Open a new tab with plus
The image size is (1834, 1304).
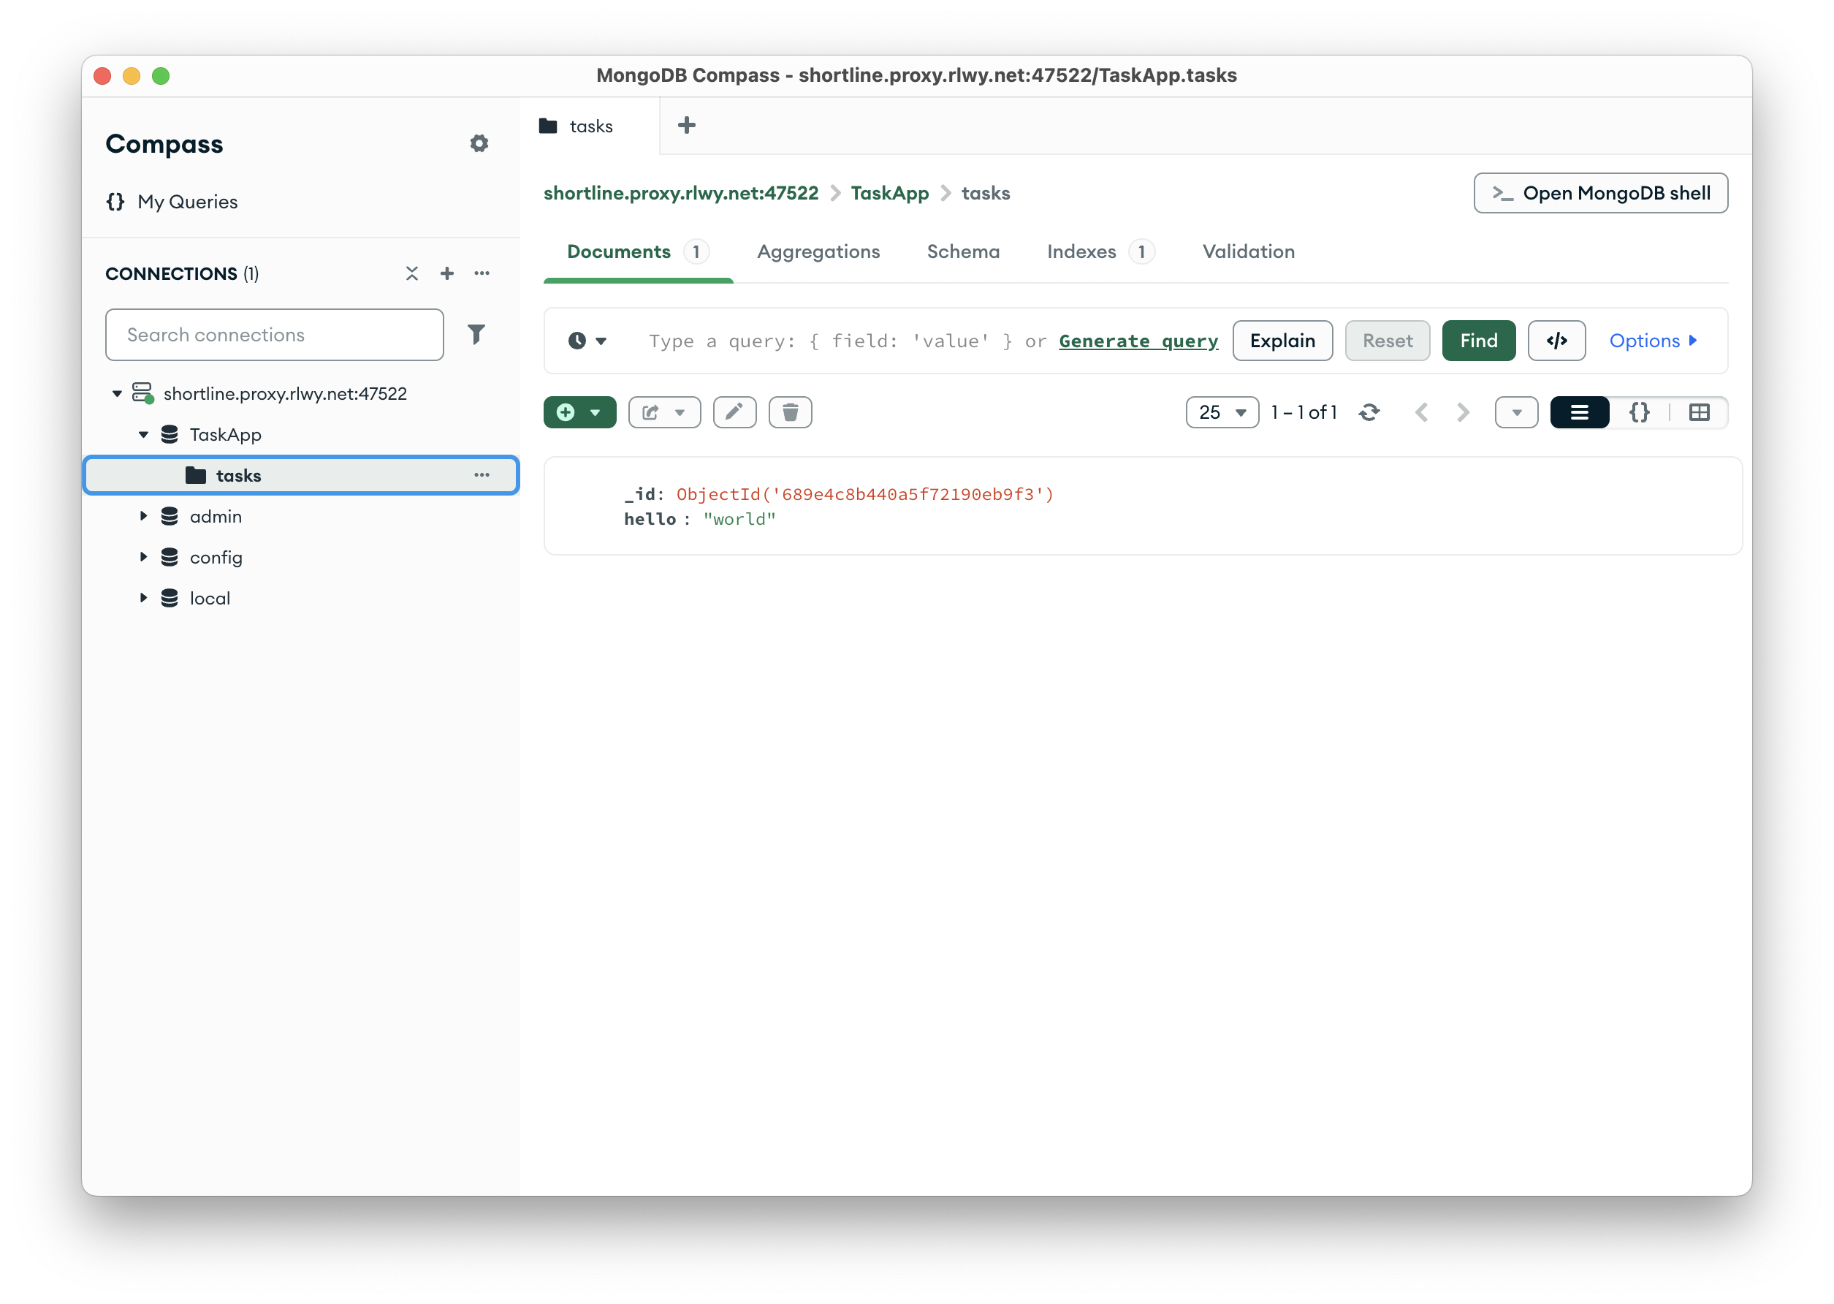686,125
